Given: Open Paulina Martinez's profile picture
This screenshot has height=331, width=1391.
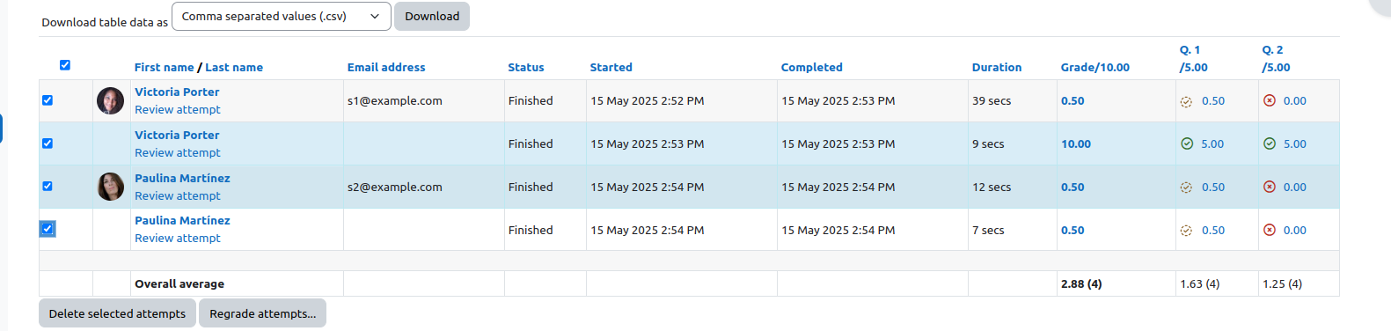Looking at the screenshot, I should coord(110,187).
